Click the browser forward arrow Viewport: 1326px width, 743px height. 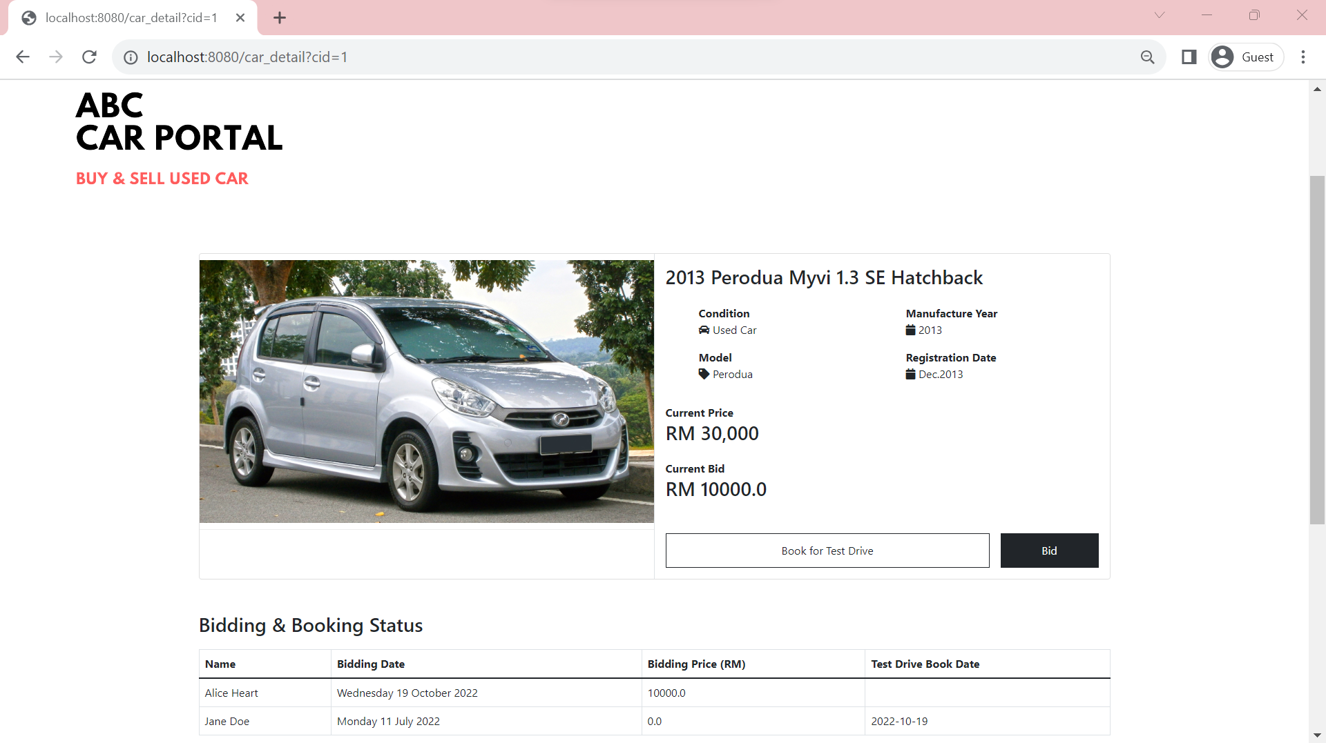coord(56,57)
